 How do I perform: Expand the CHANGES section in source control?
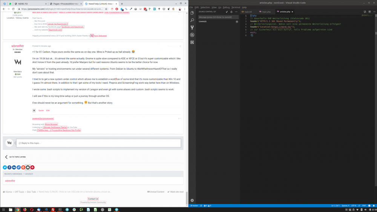pos(218,21)
